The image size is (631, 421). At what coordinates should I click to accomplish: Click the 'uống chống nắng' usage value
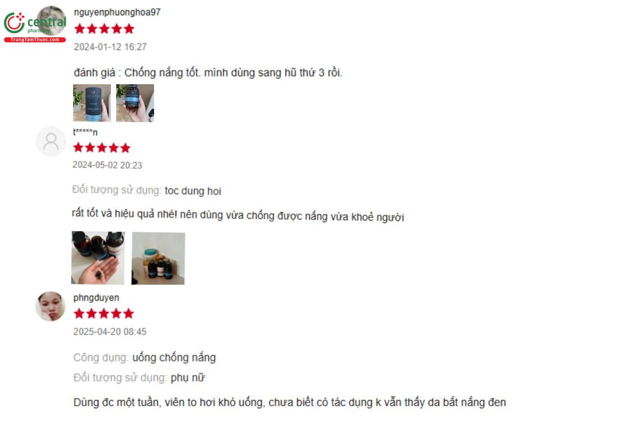click(x=174, y=358)
